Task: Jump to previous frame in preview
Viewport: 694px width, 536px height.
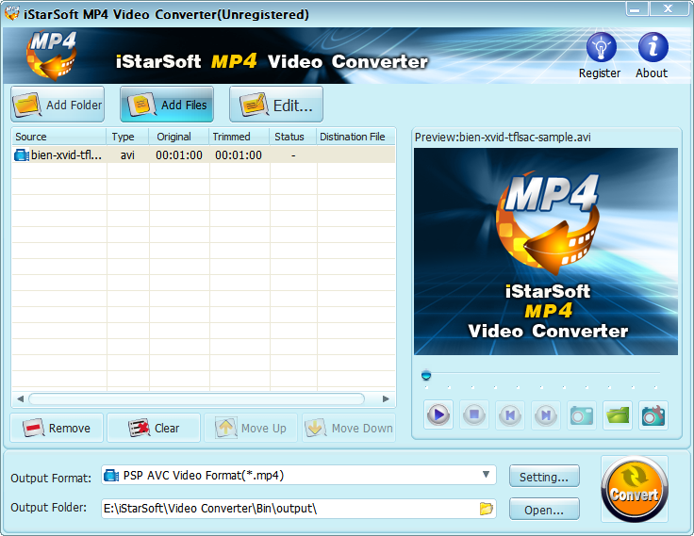Action: (x=510, y=414)
